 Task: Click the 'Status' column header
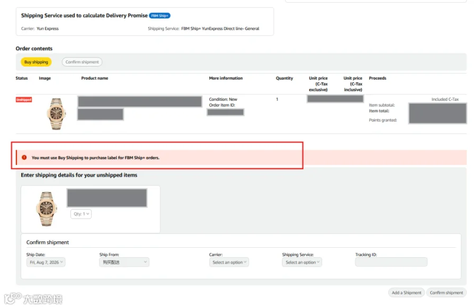click(22, 78)
